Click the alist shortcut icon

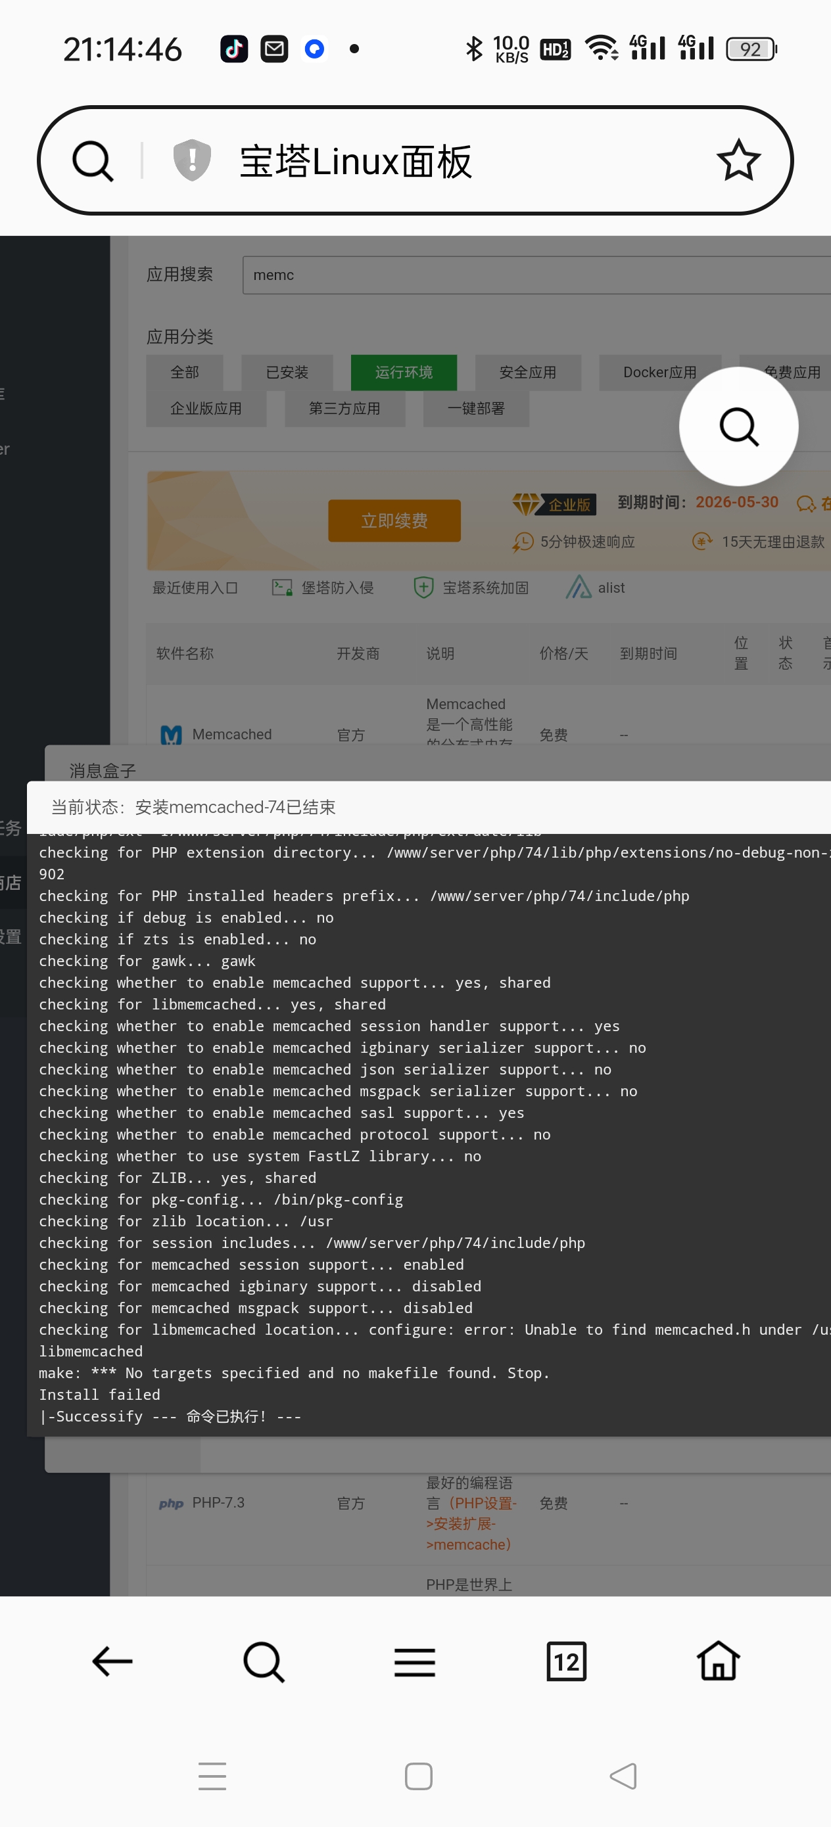(579, 588)
